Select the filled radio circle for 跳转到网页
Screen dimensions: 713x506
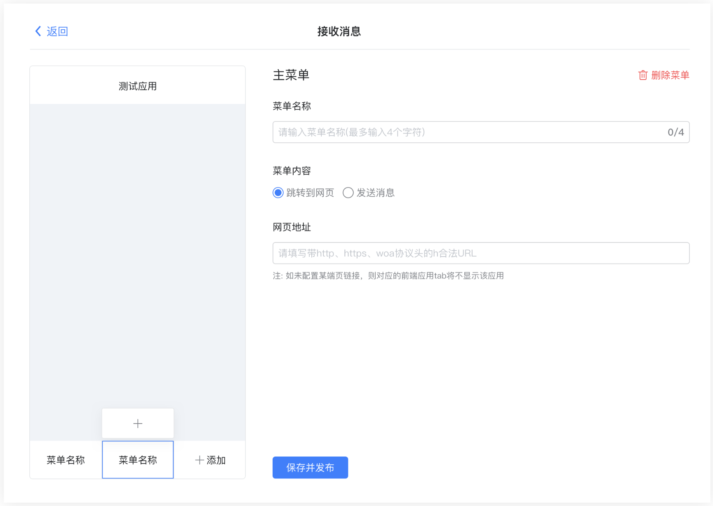click(278, 193)
